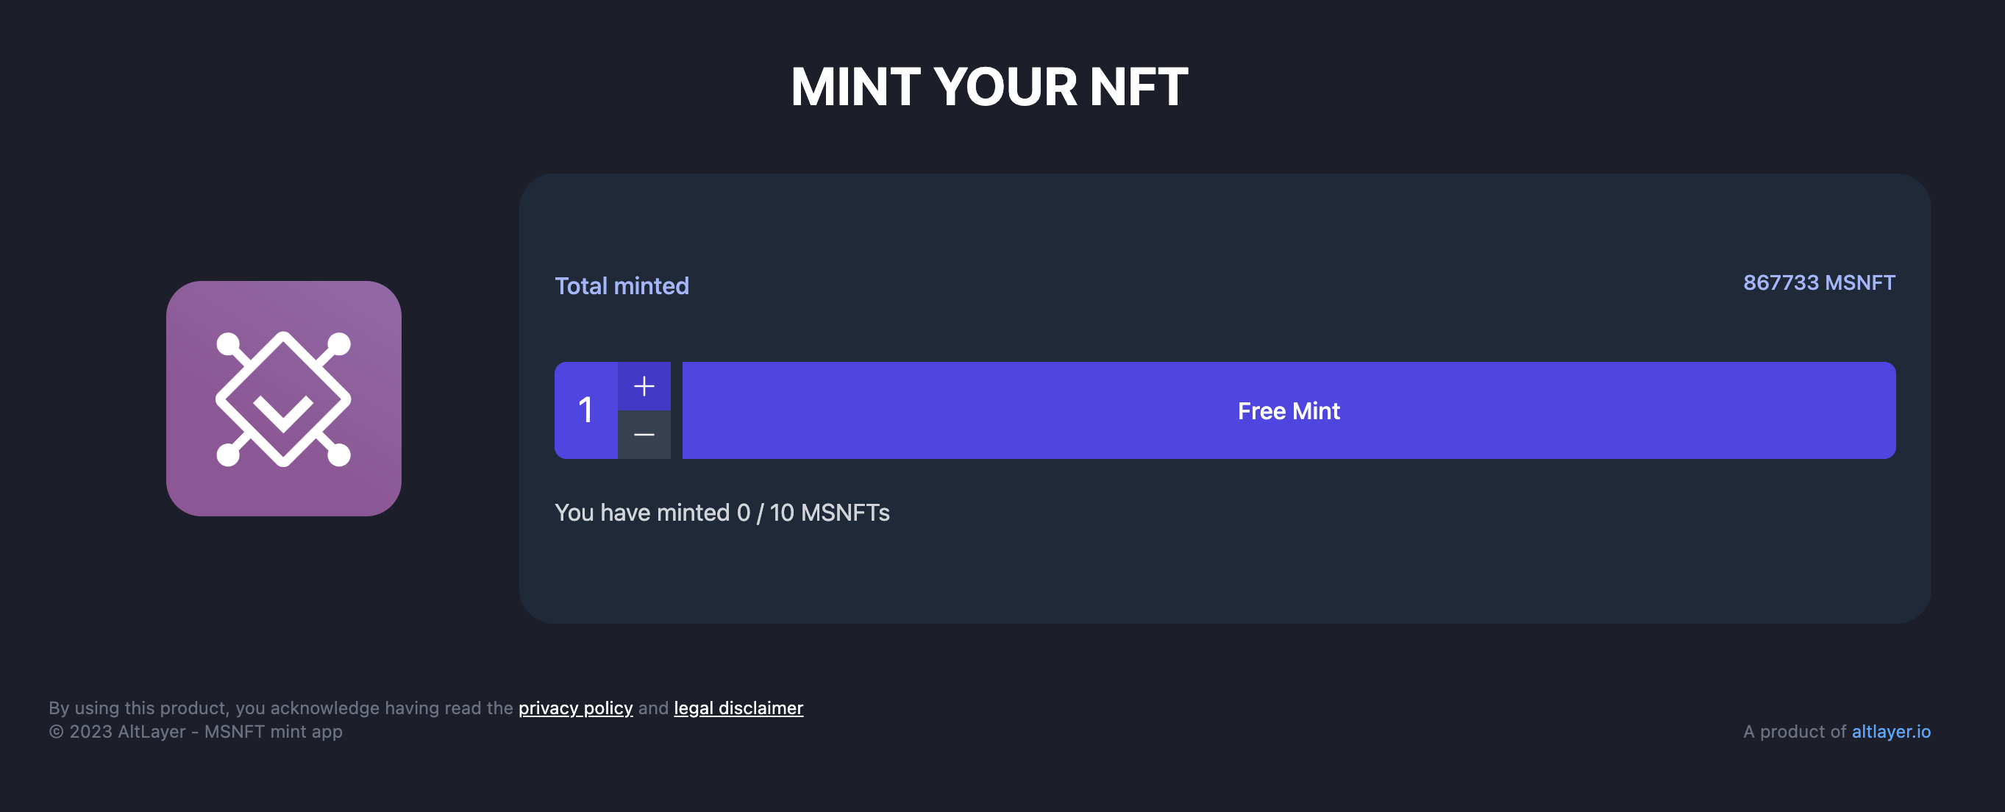Viewport: 2005px width, 812px height.
Task: Click the 'By using this product' acknowledgement text
Action: point(281,708)
